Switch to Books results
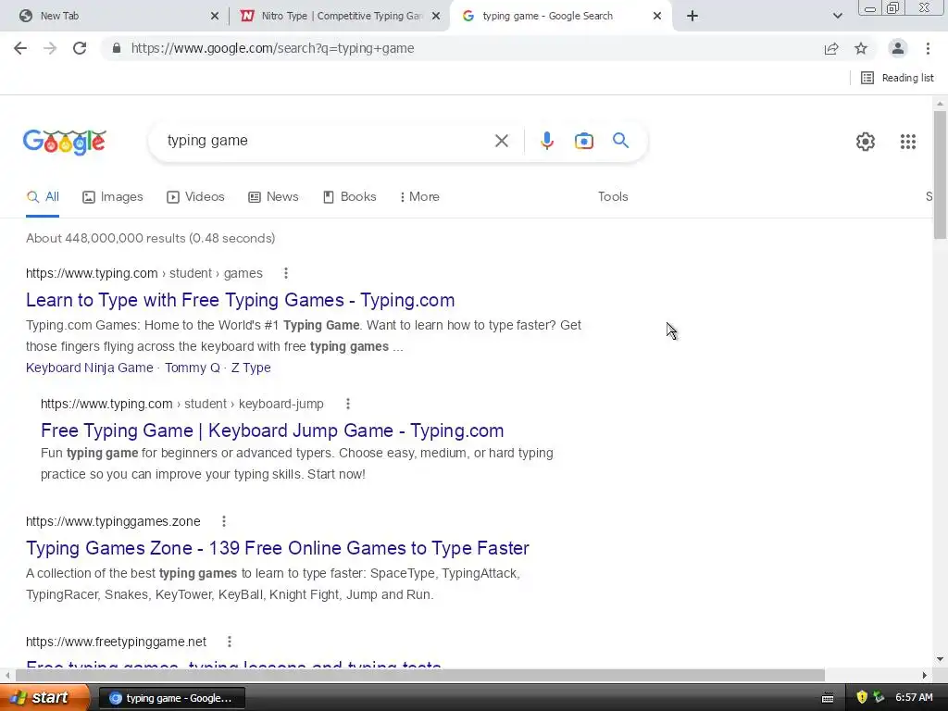Viewport: 948px width, 711px height. [349, 197]
